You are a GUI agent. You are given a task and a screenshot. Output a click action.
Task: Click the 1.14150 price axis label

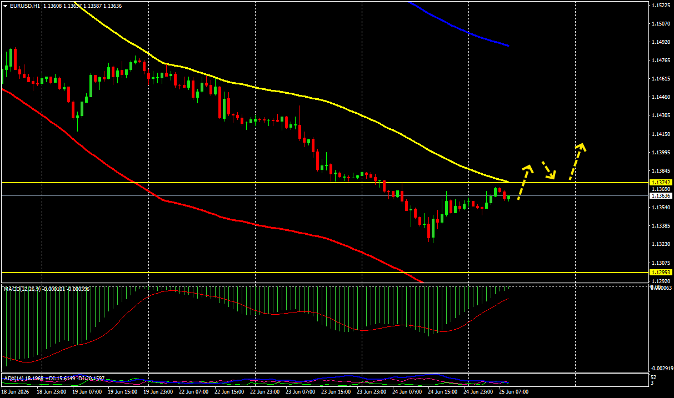pos(661,134)
